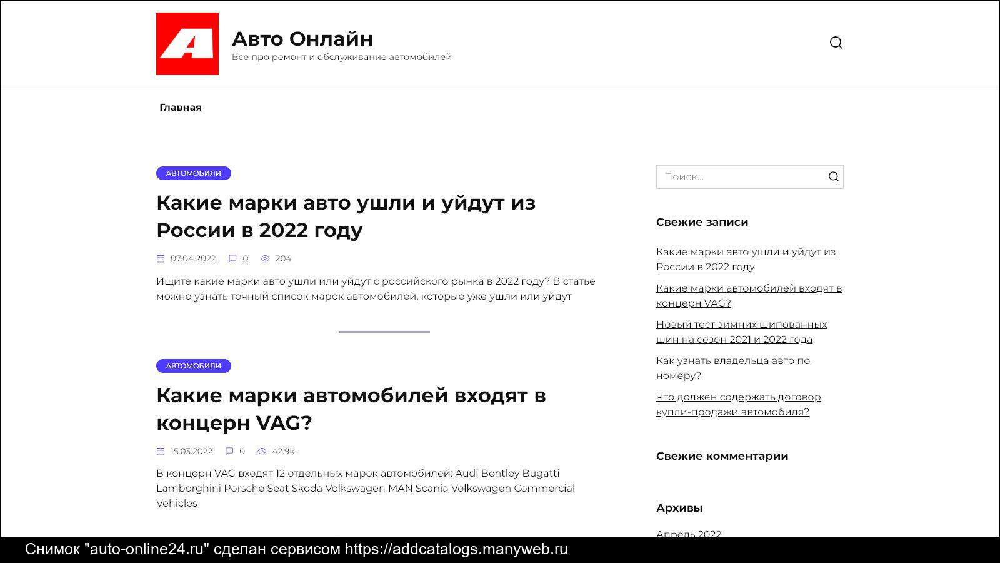Image resolution: width=1000 pixels, height=563 pixels.
Task: Open sidebar link about договор купли-продажи
Action: point(738,404)
